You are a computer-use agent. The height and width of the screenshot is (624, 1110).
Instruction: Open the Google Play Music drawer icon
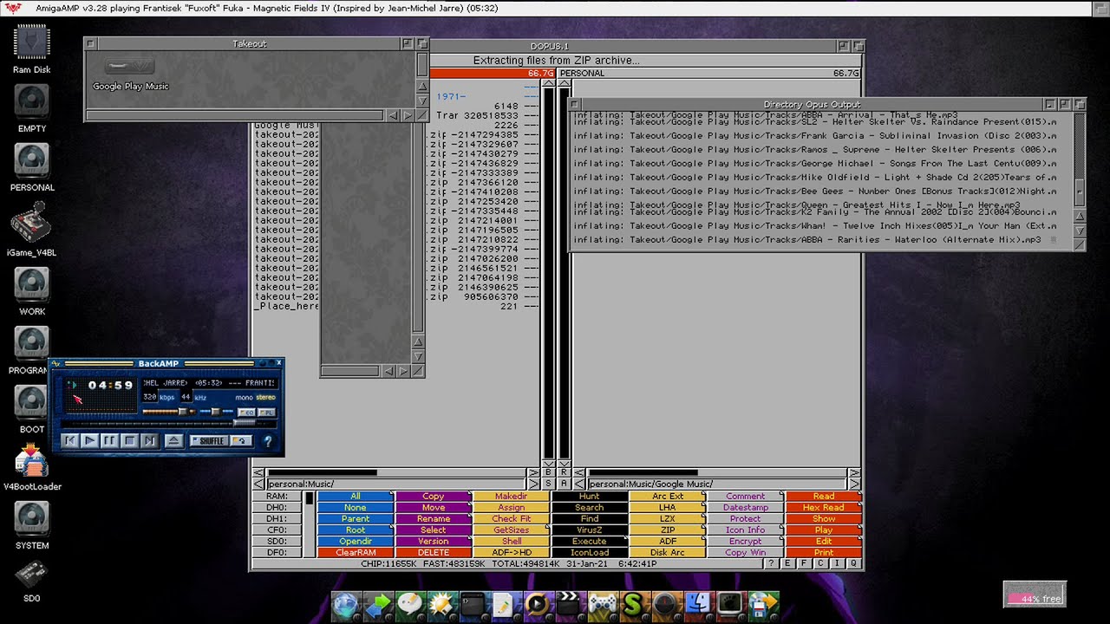(130, 67)
